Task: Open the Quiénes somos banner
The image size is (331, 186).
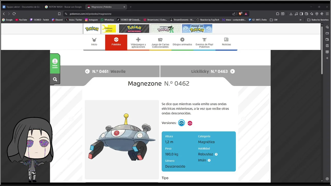Action: (x=109, y=29)
